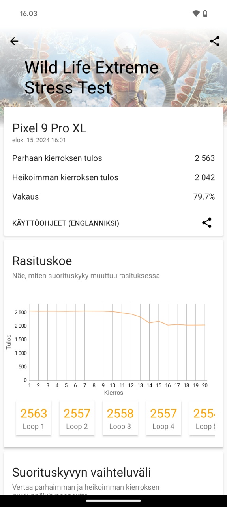Open the Suorituskyvyn vaihteluväli section
The height and width of the screenshot is (507, 227).
(81, 472)
